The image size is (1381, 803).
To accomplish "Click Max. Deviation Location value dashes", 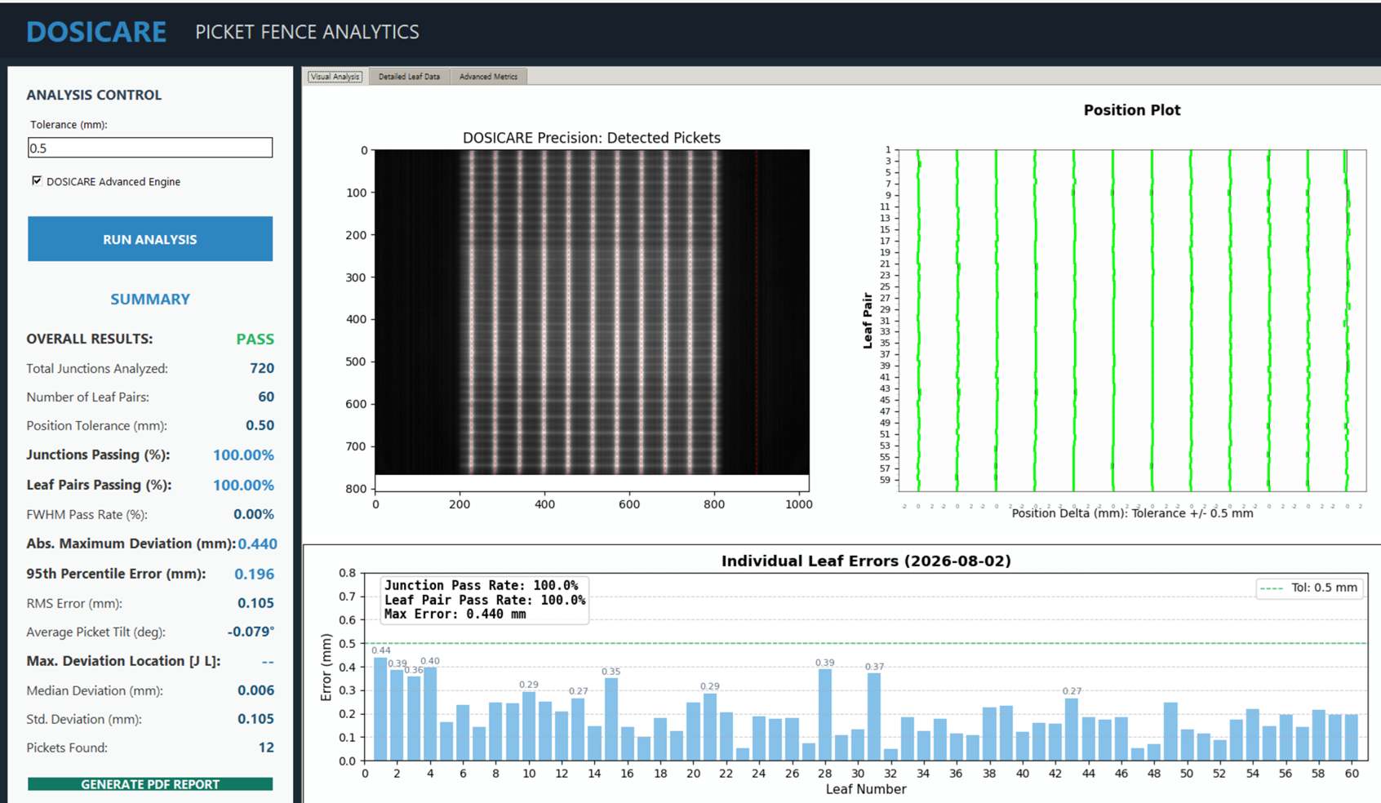I will pyautogui.click(x=268, y=661).
